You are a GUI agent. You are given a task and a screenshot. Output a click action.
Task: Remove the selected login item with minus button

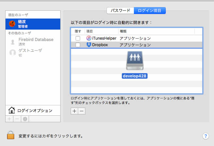(81, 111)
